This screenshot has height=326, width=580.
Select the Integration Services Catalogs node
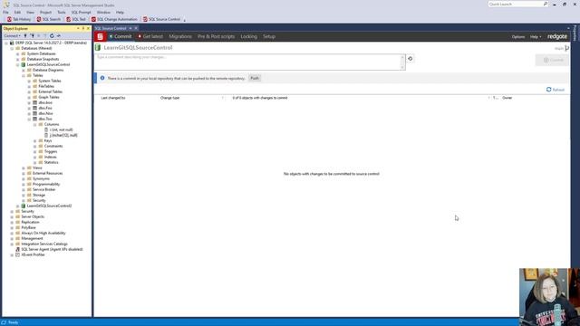(x=44, y=244)
